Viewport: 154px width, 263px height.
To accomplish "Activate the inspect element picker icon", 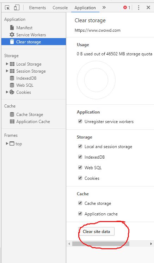I will (x=7, y=7).
